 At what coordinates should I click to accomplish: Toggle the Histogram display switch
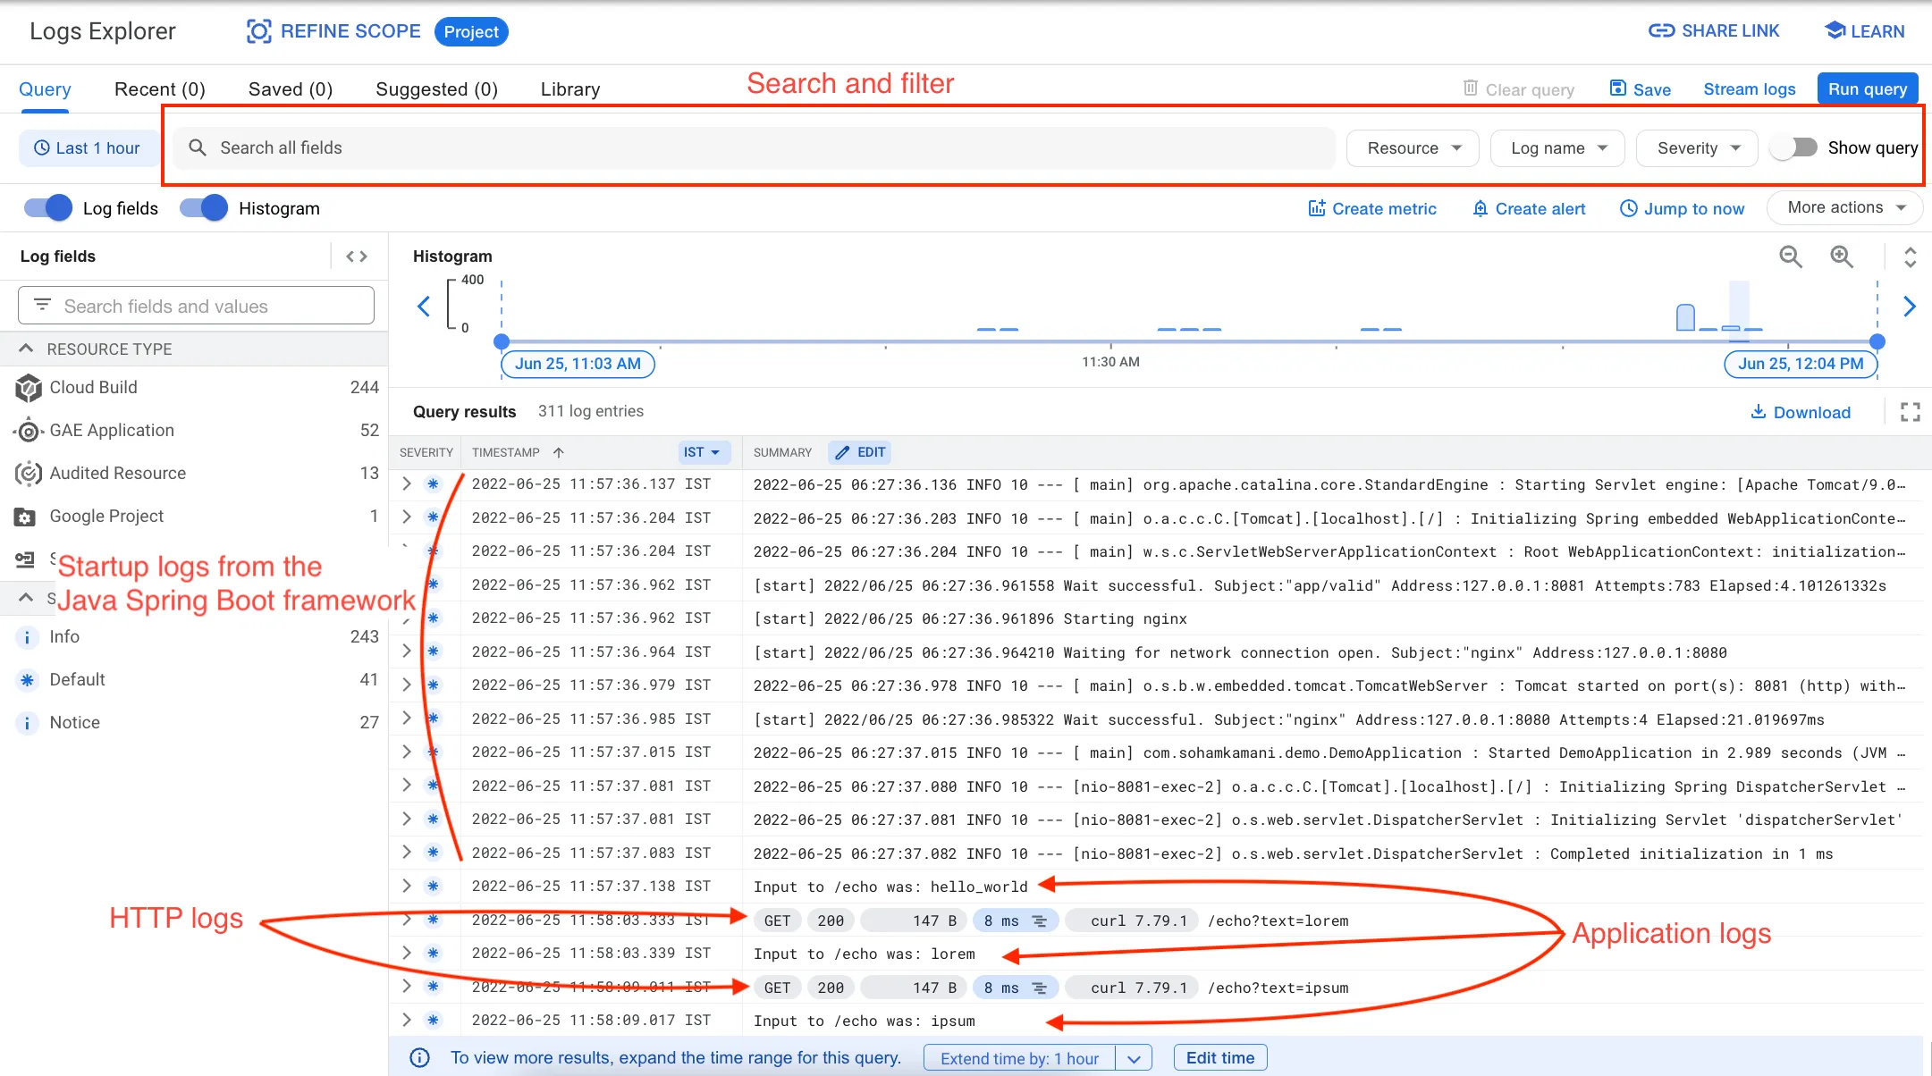pos(203,207)
